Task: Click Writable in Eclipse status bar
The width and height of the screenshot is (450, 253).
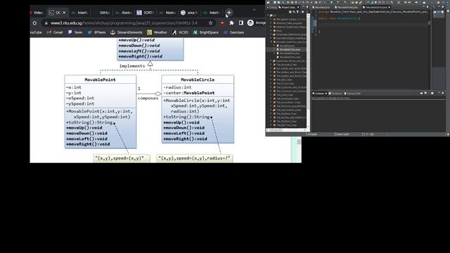Action: point(312,134)
